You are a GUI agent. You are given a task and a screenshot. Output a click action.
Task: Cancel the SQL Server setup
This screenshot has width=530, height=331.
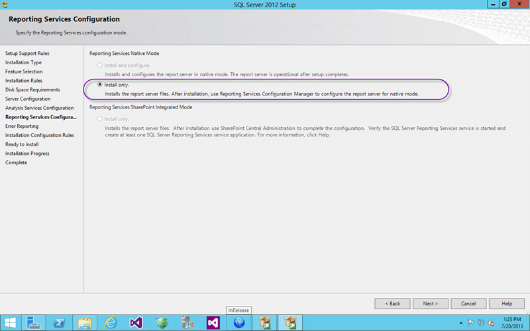click(468, 304)
